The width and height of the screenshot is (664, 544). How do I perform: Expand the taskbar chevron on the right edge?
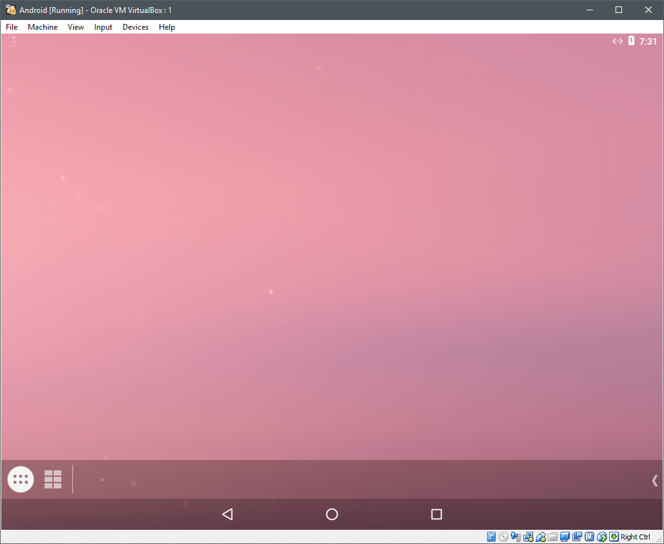click(655, 479)
